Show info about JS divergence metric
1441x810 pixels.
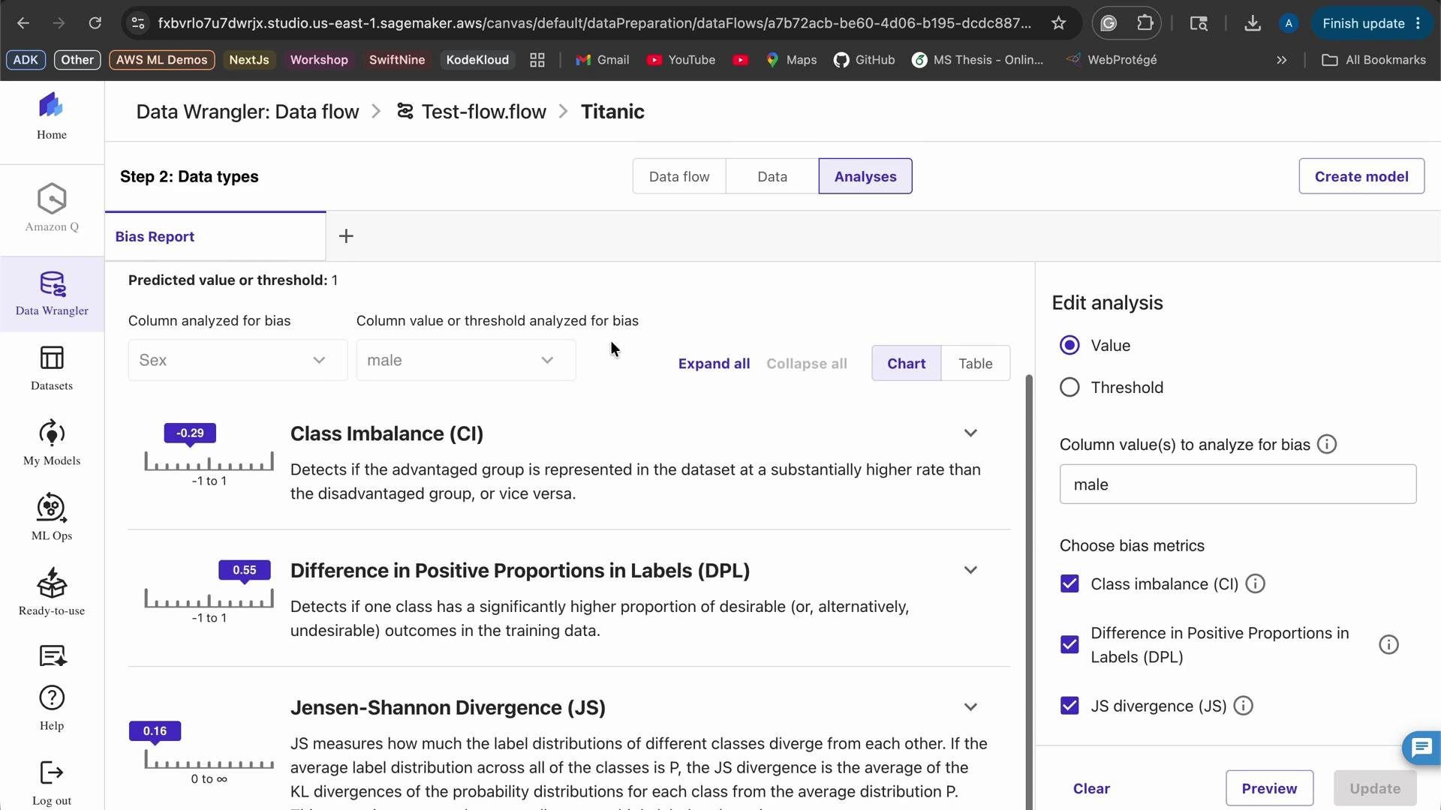click(x=1244, y=706)
